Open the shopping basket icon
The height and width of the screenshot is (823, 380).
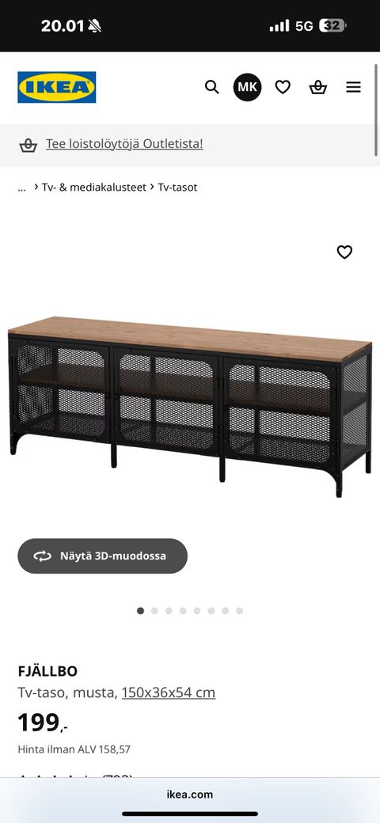pos(318,87)
